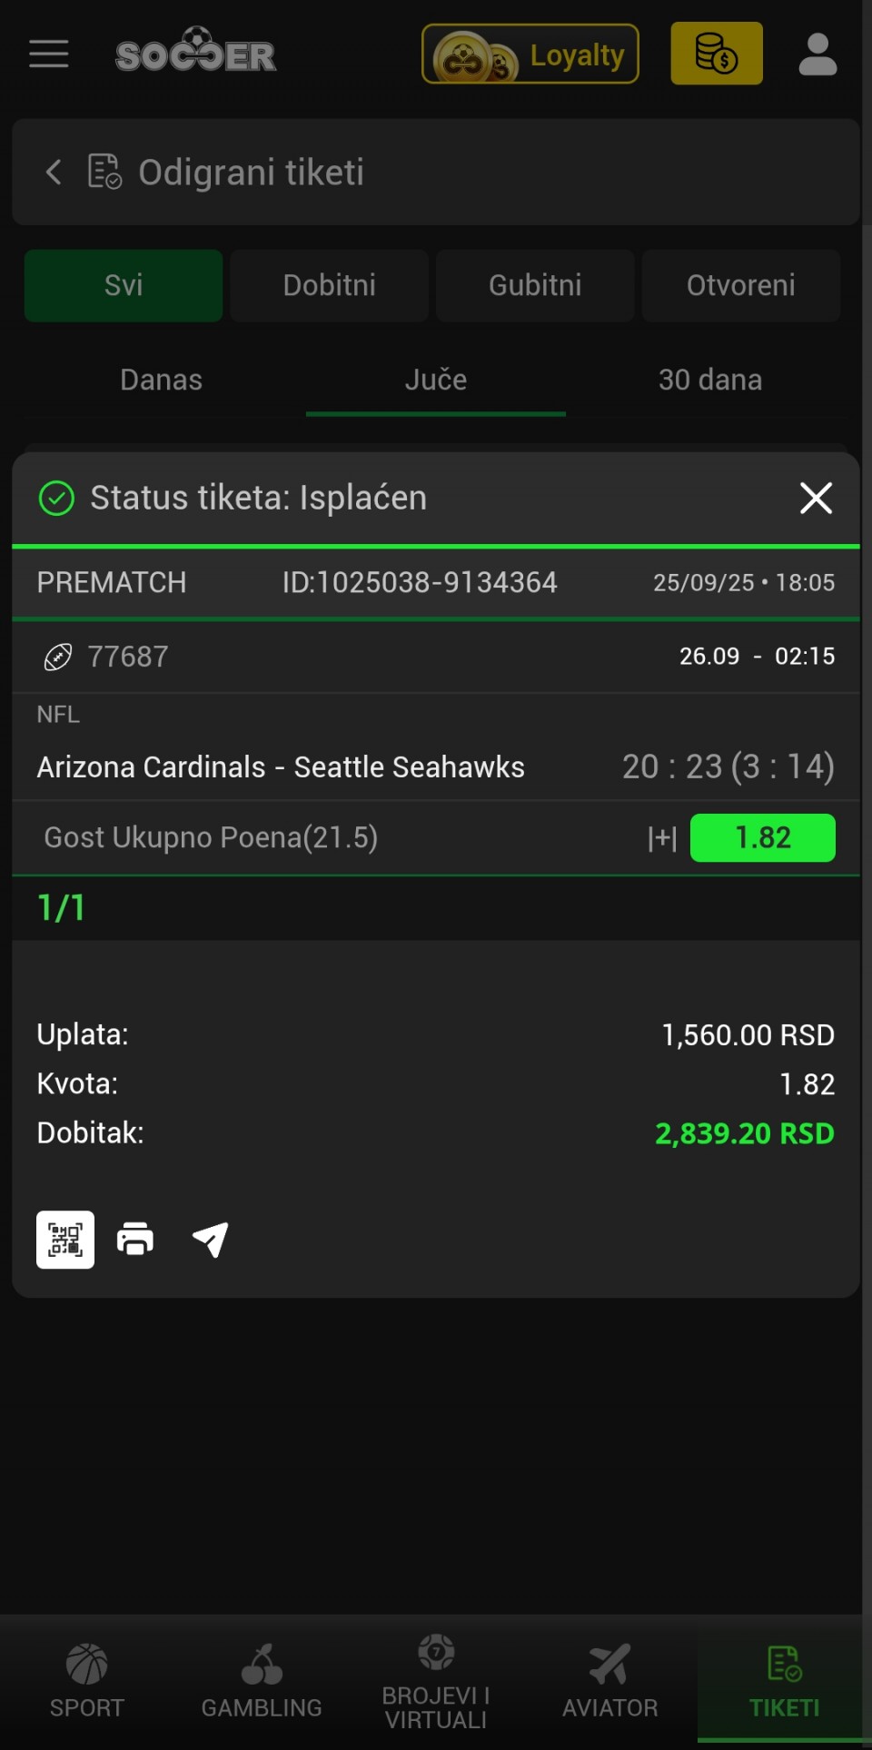
Task: Open the hamburger menu
Action: (x=49, y=54)
